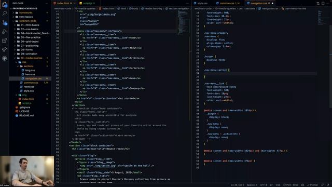The height and width of the screenshot is (187, 332).
Task: Open hero.css in the explorer
Action: pyautogui.click(x=30, y=74)
